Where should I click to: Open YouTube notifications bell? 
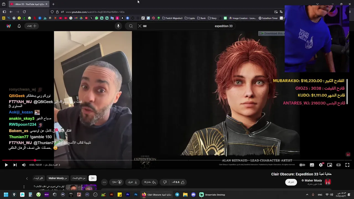coord(19,26)
